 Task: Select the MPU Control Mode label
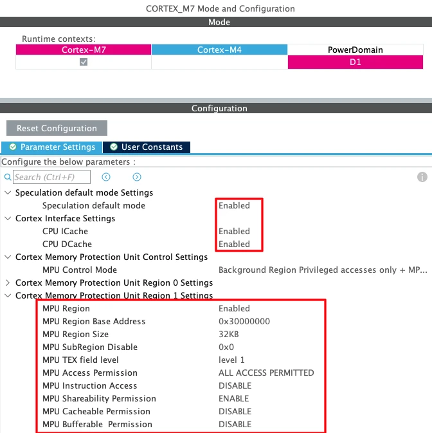80,270
